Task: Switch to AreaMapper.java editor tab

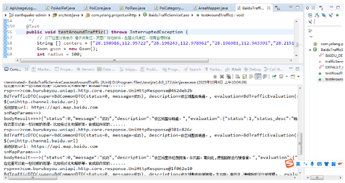Action: pos(211,8)
